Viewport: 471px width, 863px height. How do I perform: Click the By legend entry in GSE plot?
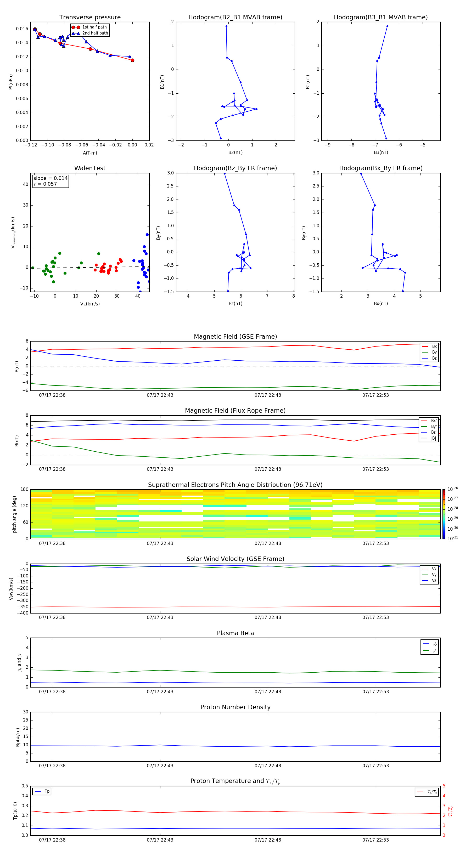click(429, 352)
